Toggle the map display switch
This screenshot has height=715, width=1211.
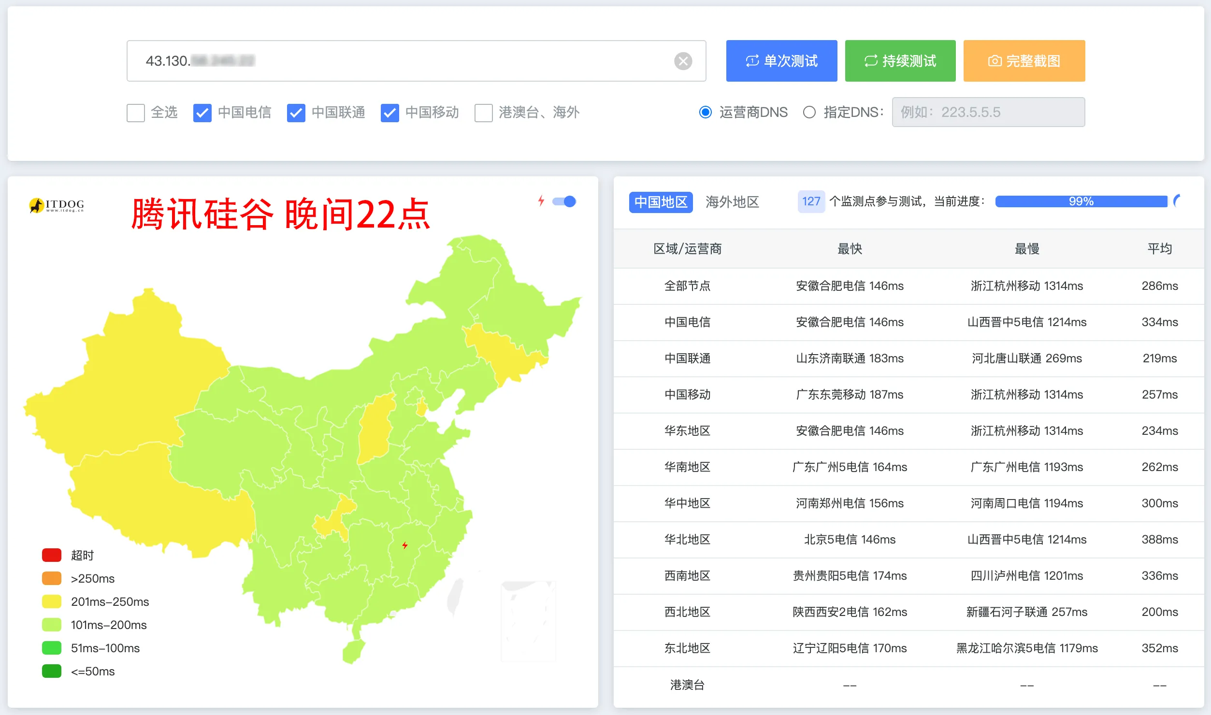click(564, 201)
